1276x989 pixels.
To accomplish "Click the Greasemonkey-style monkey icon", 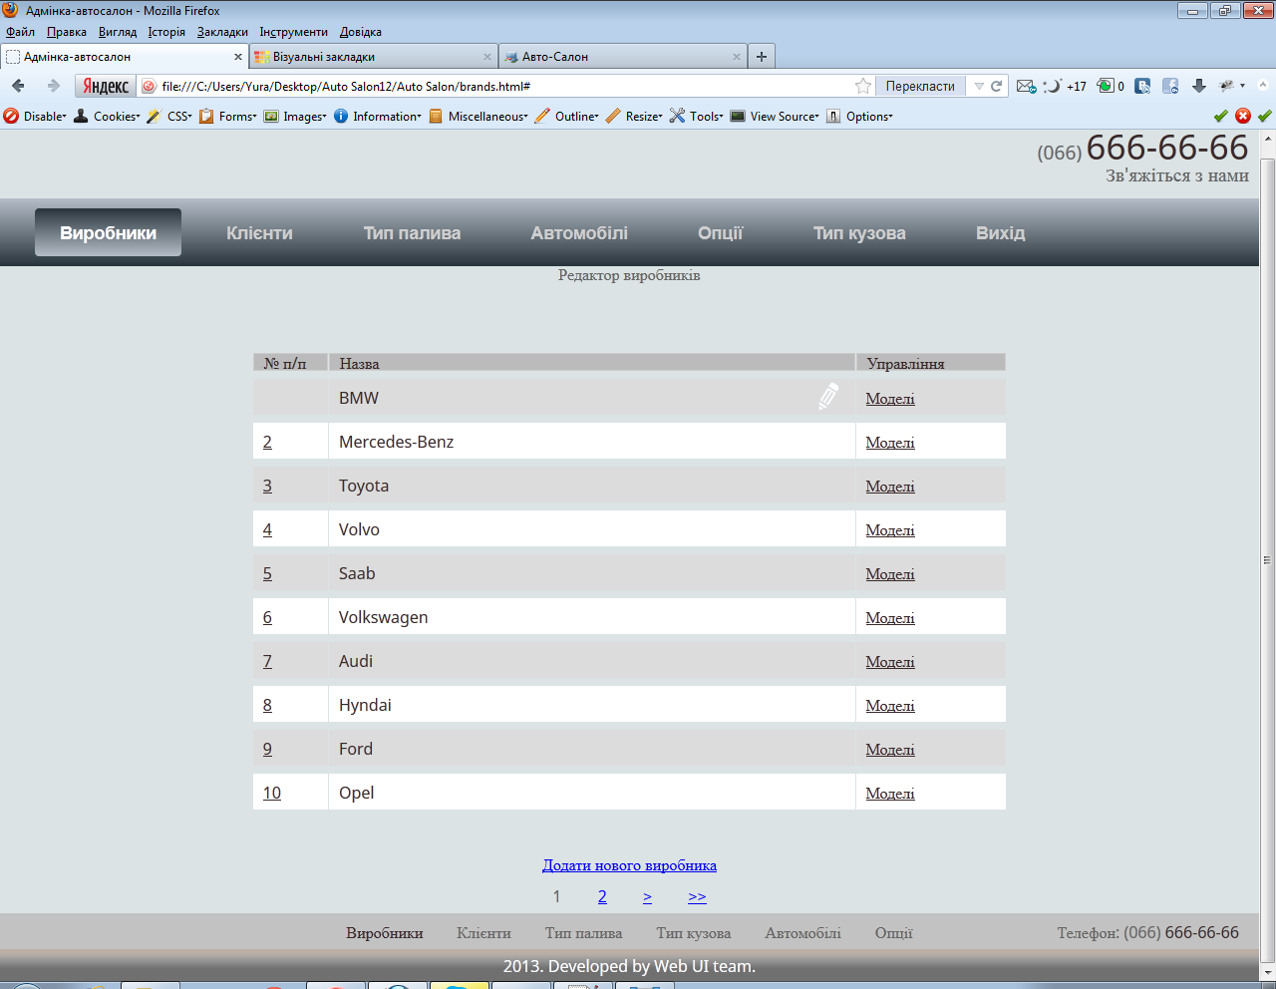I will (1227, 86).
